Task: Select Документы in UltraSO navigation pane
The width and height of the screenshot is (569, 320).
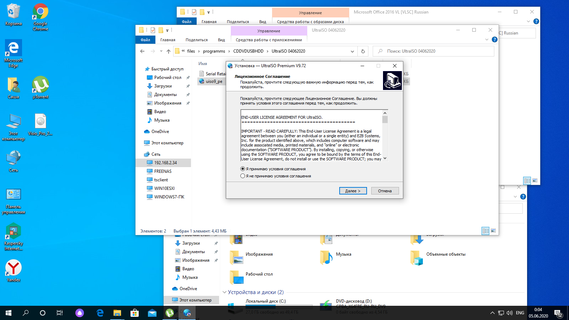Action: (165, 95)
